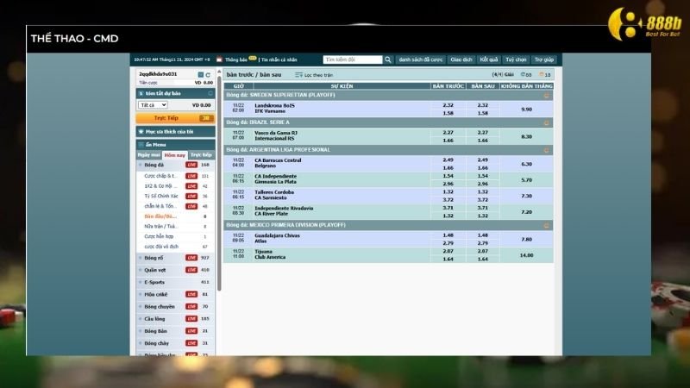Click refresh icon in tóm tắt dự báo
Screen dimensions: 690x388
[x=210, y=93]
